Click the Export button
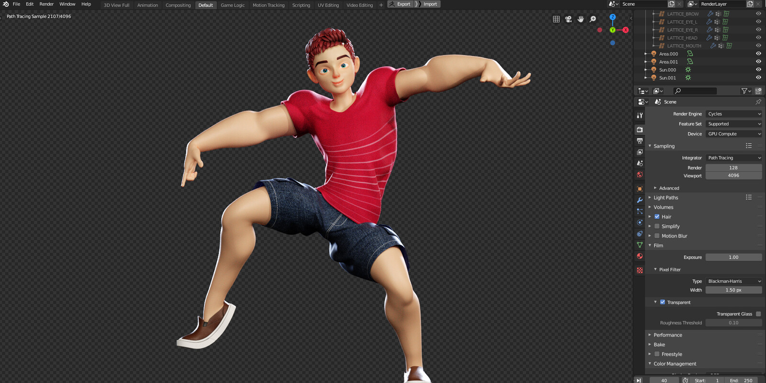Viewport: 766px width, 383px height. pos(400,4)
